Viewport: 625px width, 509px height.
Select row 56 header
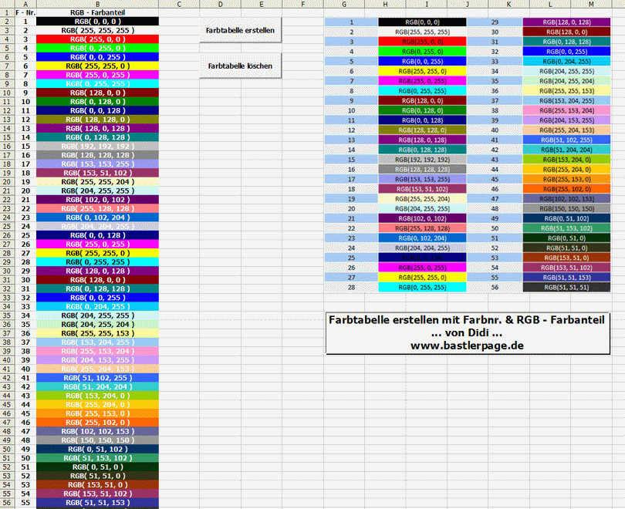[x=7, y=503]
